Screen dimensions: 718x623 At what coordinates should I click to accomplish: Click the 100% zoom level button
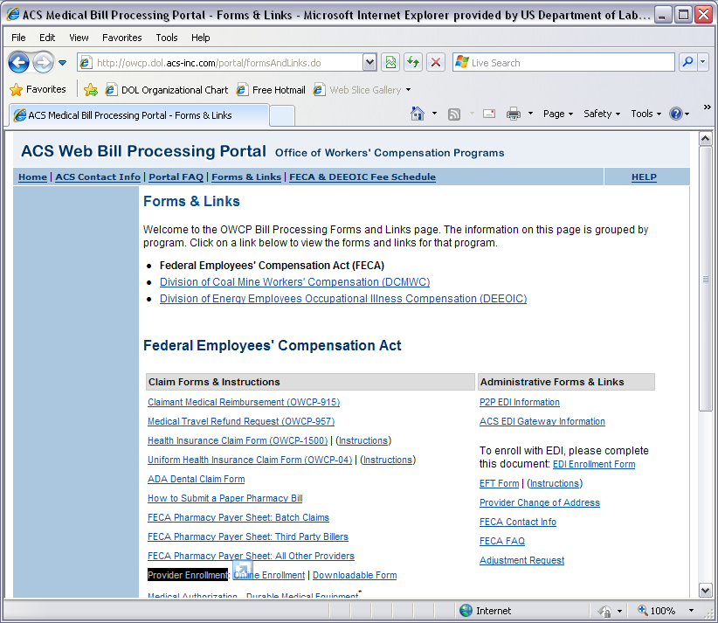(657, 611)
